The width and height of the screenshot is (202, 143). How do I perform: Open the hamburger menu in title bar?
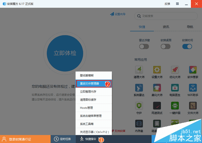(x=177, y=4)
